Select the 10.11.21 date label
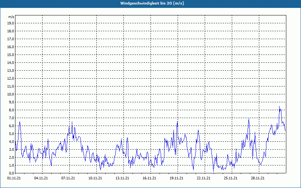Viewport: 301px width, 188px height. [x=95, y=178]
